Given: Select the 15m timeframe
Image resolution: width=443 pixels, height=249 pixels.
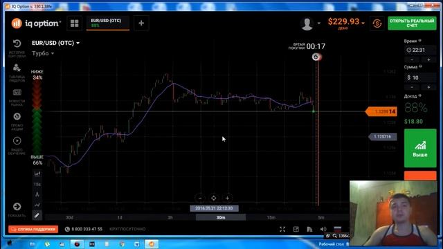Looking at the screenshot, I should tap(271, 217).
